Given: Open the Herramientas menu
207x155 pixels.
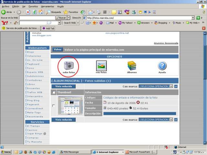Looking at the screenshot, I should click(x=48, y=6).
